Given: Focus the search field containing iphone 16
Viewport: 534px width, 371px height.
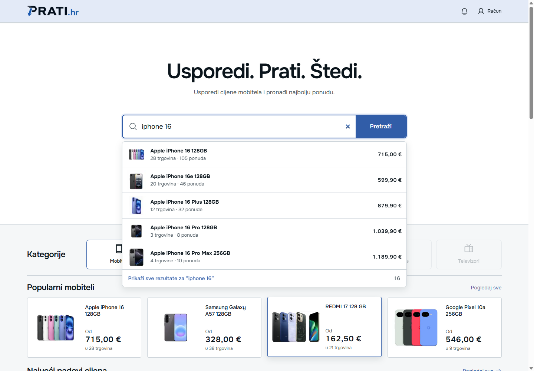Looking at the screenshot, I should [239, 127].
